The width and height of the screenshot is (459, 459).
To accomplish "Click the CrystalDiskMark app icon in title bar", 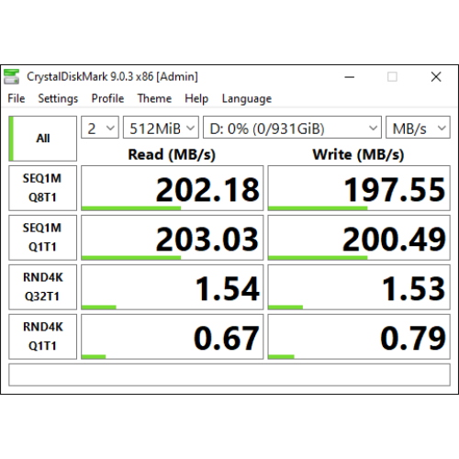I will pos(11,76).
